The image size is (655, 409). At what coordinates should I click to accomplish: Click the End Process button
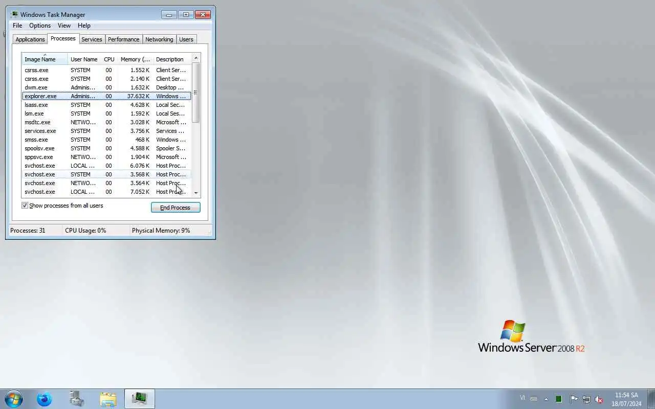tap(176, 208)
